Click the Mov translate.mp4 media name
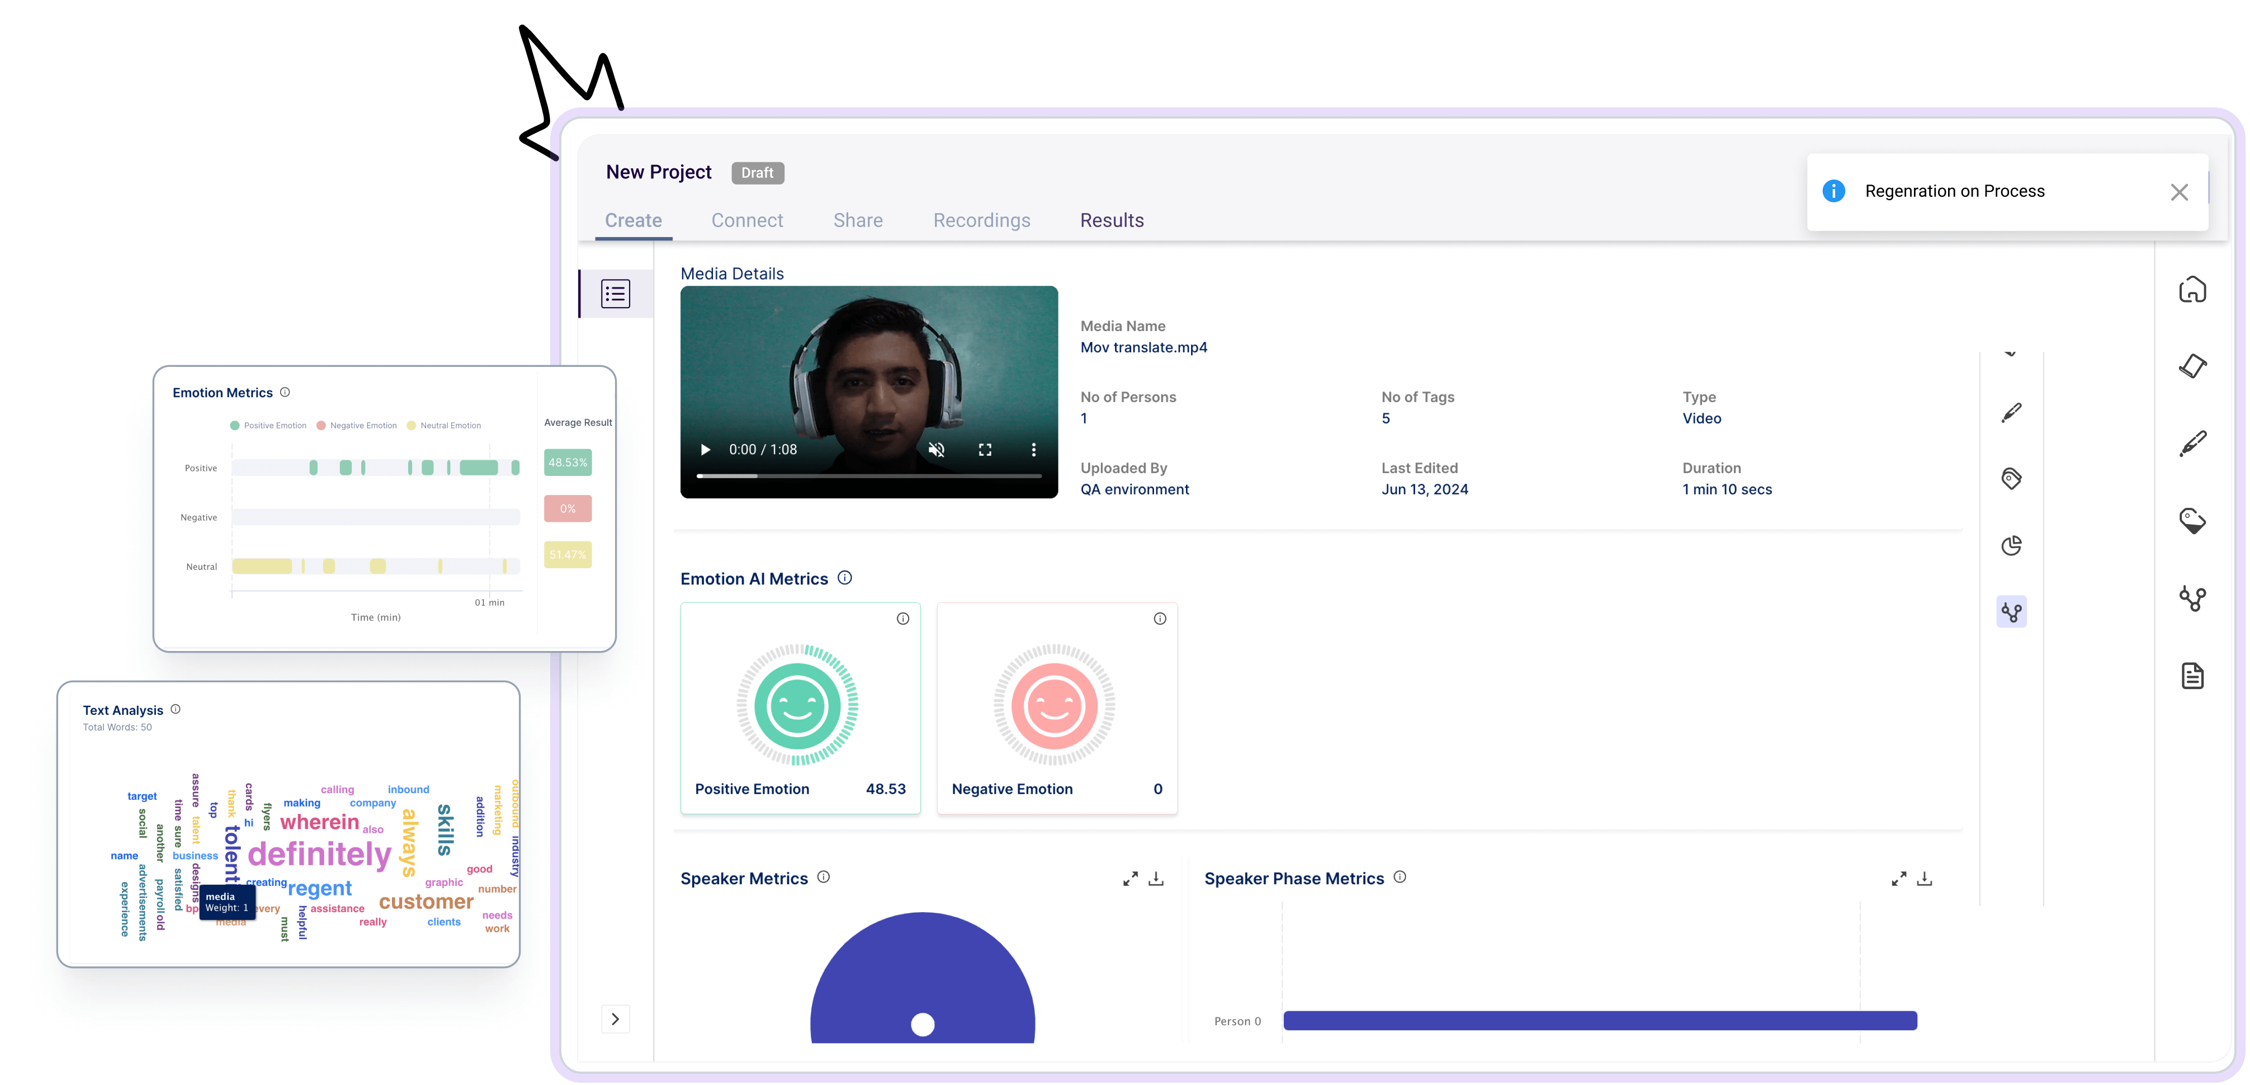The width and height of the screenshot is (2250, 1085). click(x=1143, y=347)
